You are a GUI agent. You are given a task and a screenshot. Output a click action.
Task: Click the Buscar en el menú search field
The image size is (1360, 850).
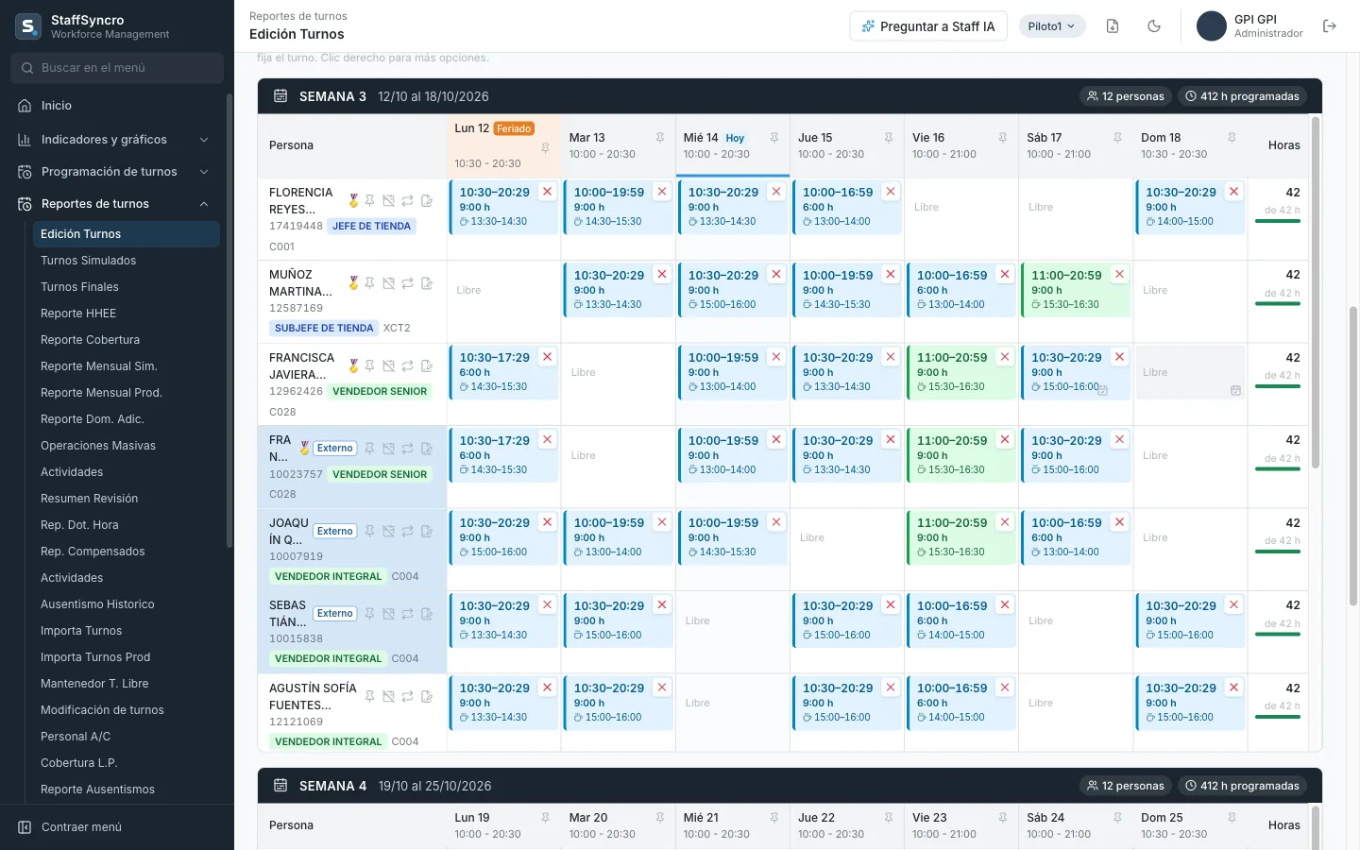pos(117,68)
